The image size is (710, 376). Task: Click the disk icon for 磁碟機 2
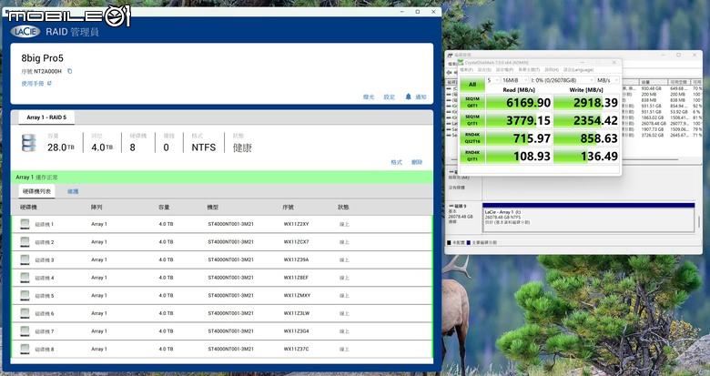[x=25, y=242]
